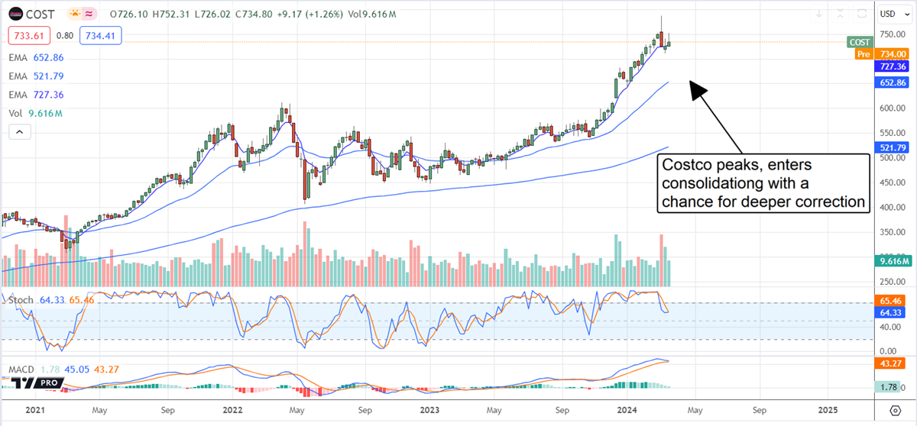
Task: Select the MACD indicator legend label
Action: (21, 370)
